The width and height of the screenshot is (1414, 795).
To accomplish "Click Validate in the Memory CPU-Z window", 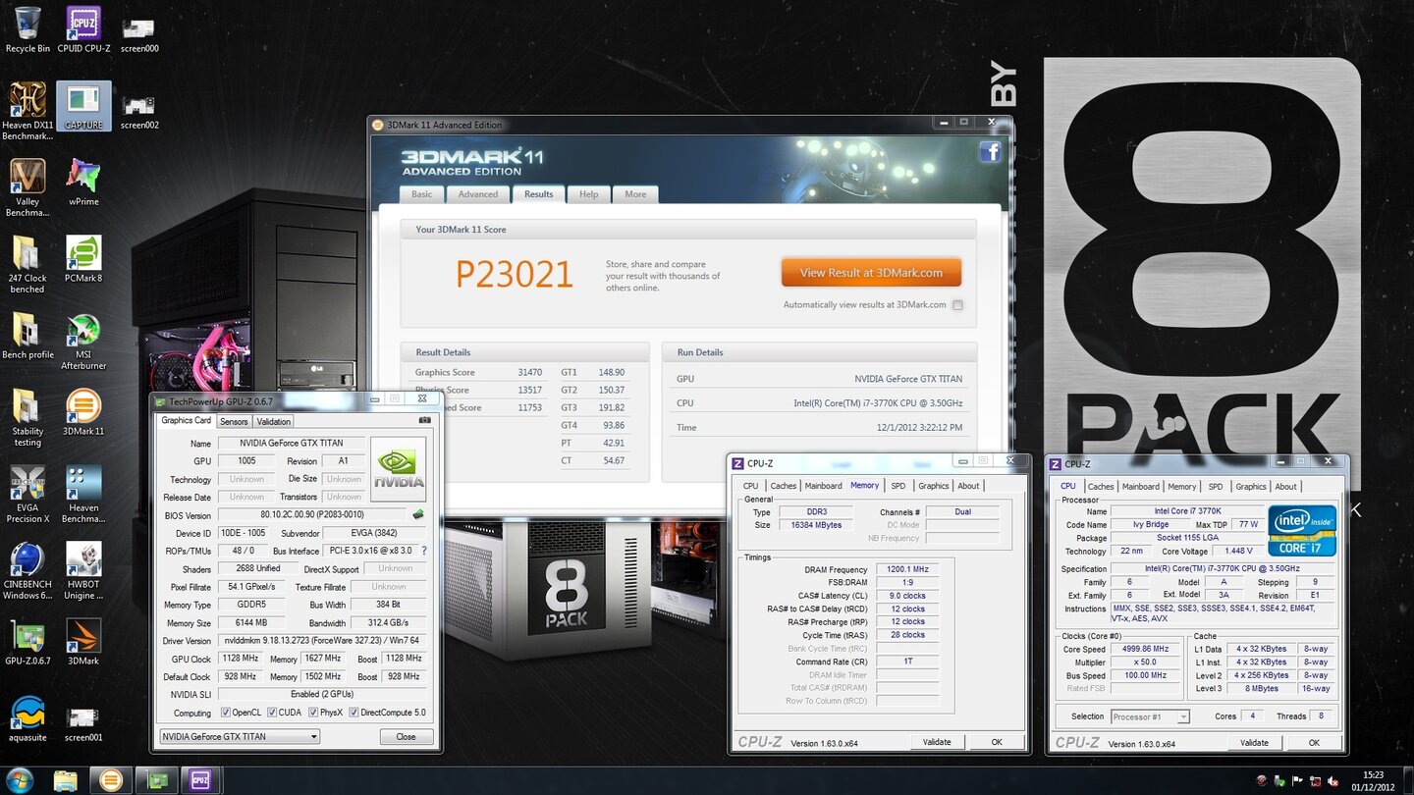I will coord(937,742).
